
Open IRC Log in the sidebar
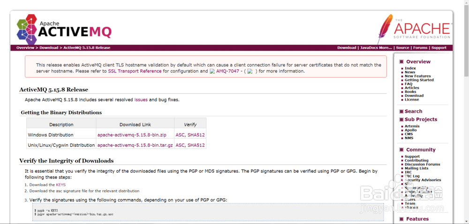(x=412, y=176)
